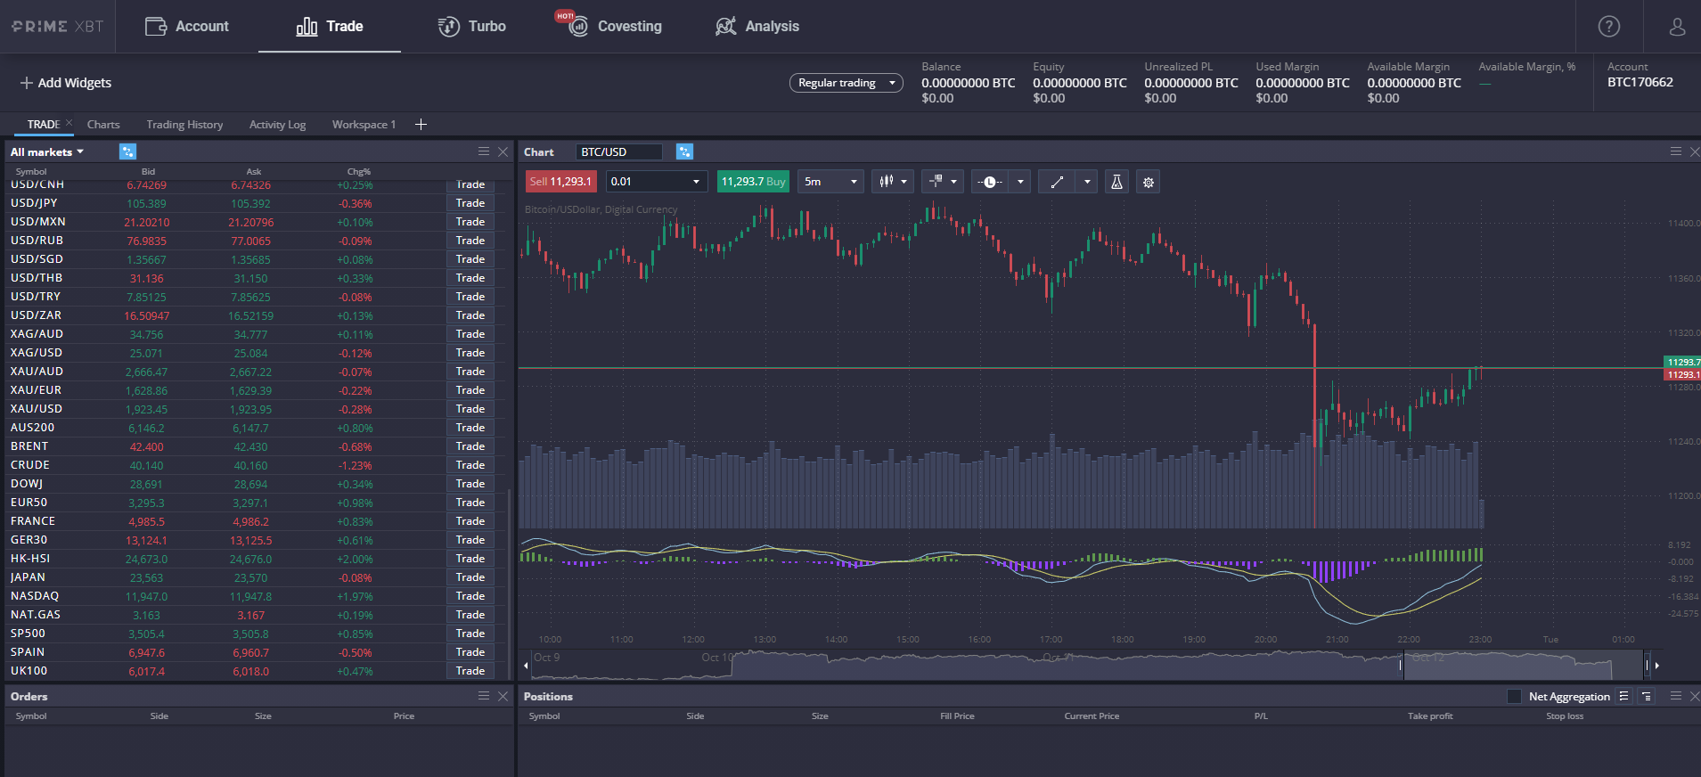Click Trade button for XAU/USD
The image size is (1701, 777).
(470, 409)
